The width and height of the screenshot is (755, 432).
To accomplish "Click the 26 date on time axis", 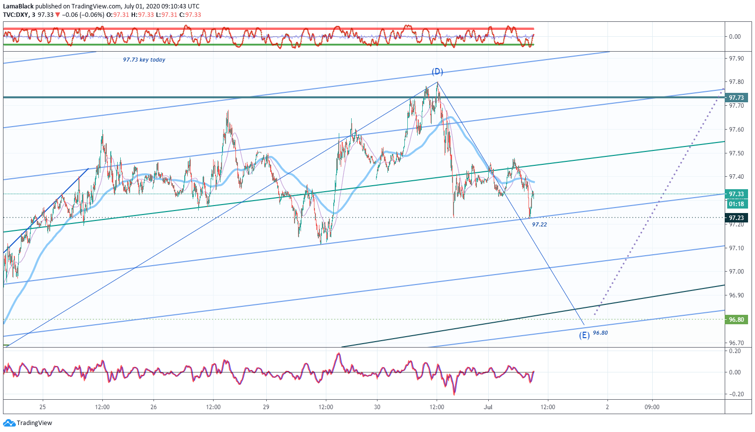I will (153, 407).
